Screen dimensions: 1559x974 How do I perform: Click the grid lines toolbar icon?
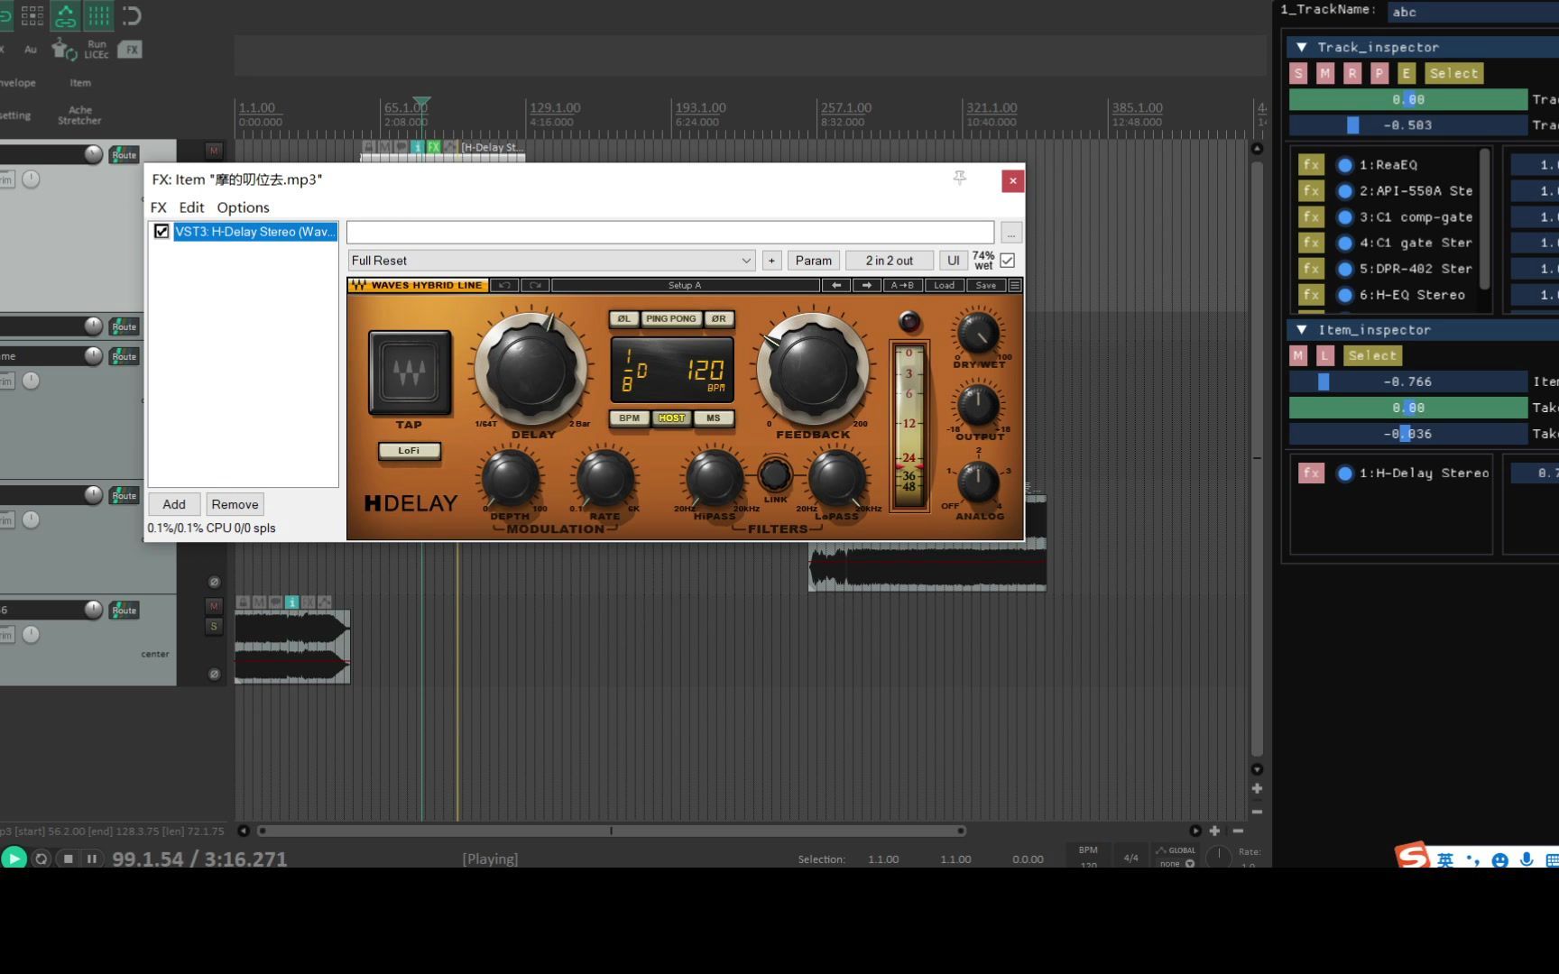(x=98, y=15)
